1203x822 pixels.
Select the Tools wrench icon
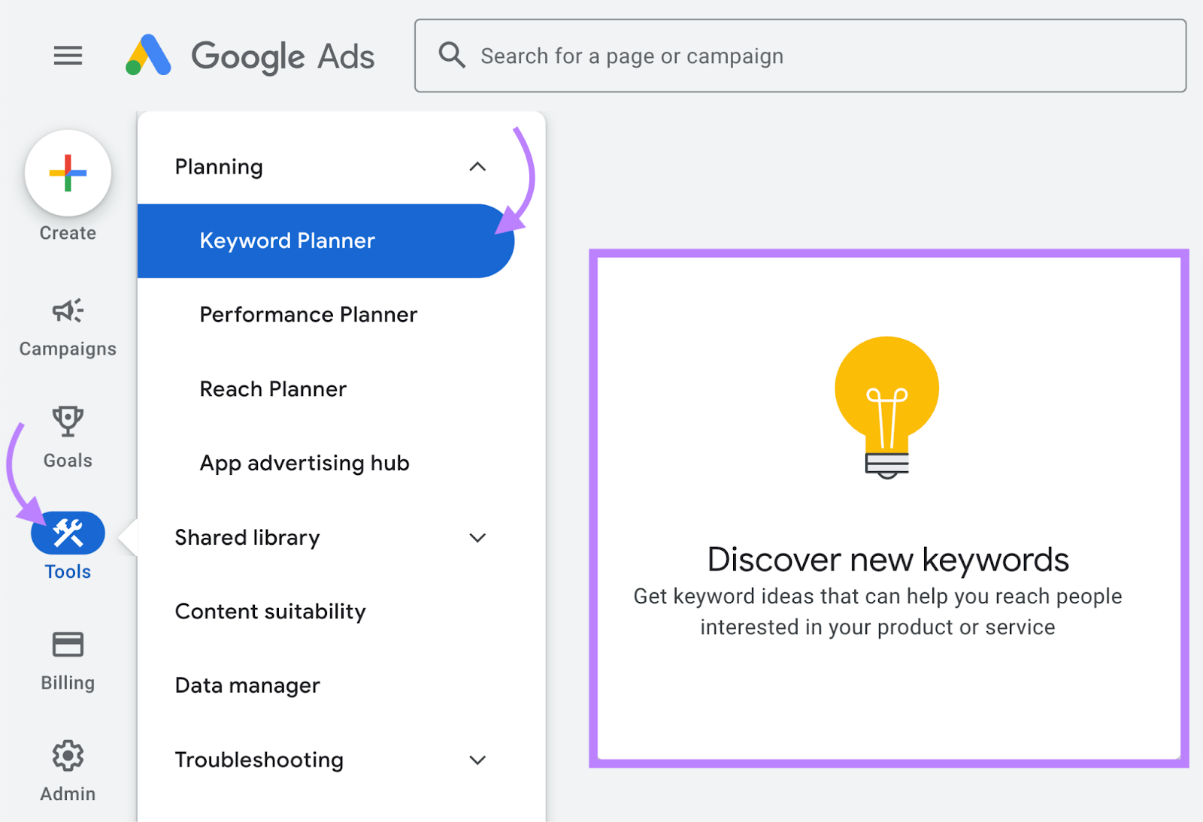[x=68, y=533]
